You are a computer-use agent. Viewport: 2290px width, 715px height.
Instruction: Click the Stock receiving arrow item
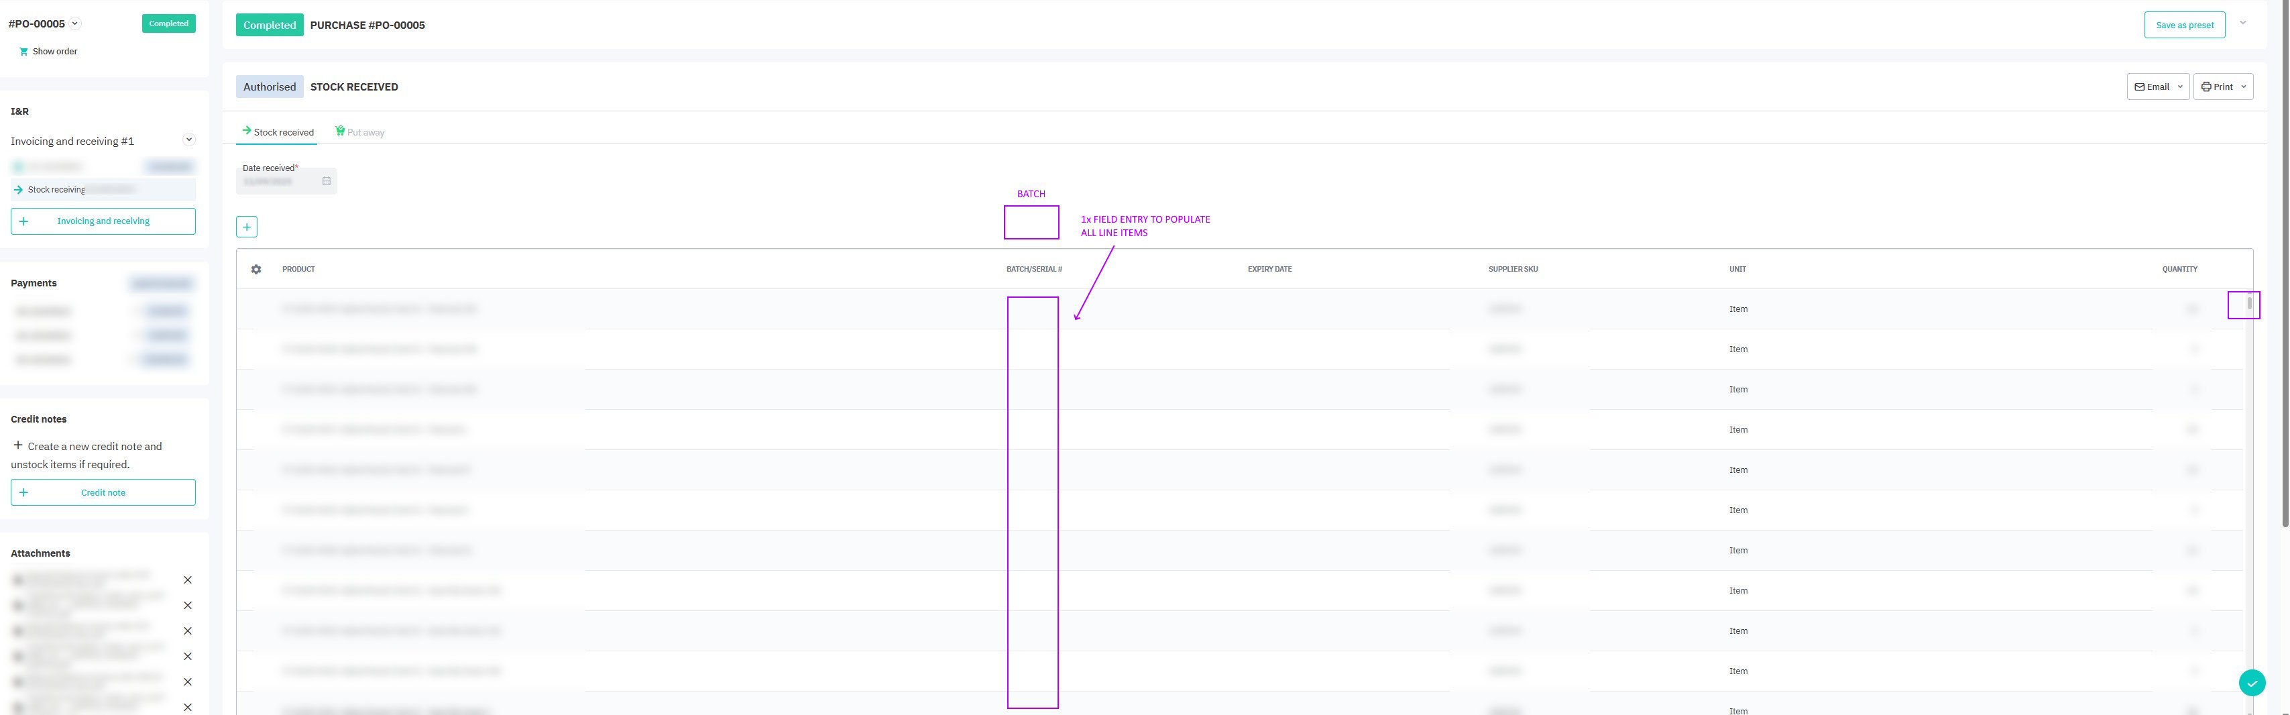[19, 189]
